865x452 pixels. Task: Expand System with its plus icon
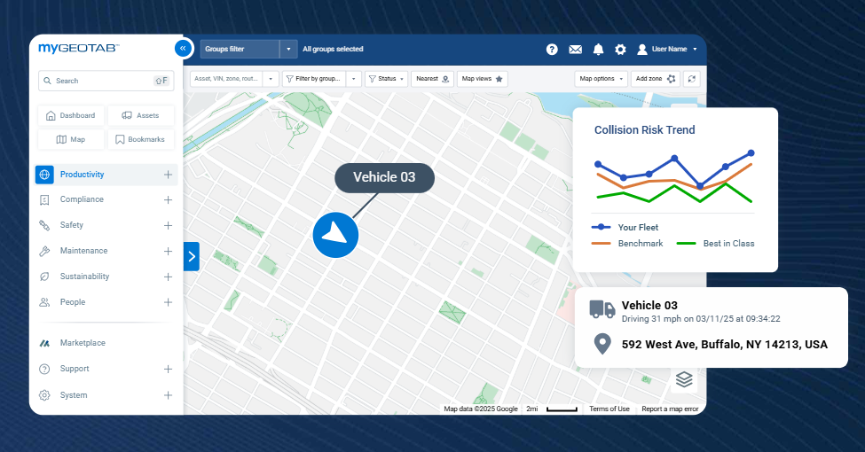[x=169, y=395]
